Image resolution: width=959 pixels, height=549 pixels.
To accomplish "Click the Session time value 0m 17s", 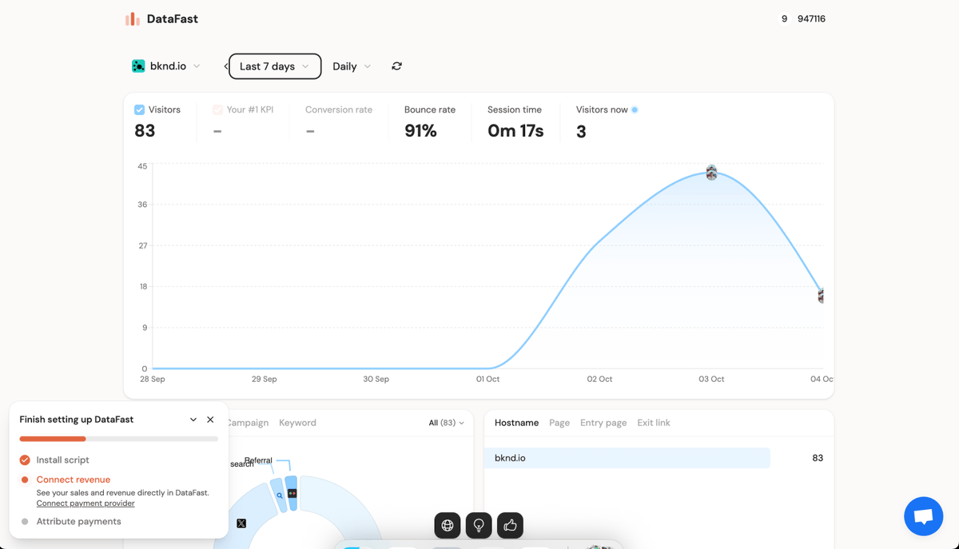I will pyautogui.click(x=515, y=131).
